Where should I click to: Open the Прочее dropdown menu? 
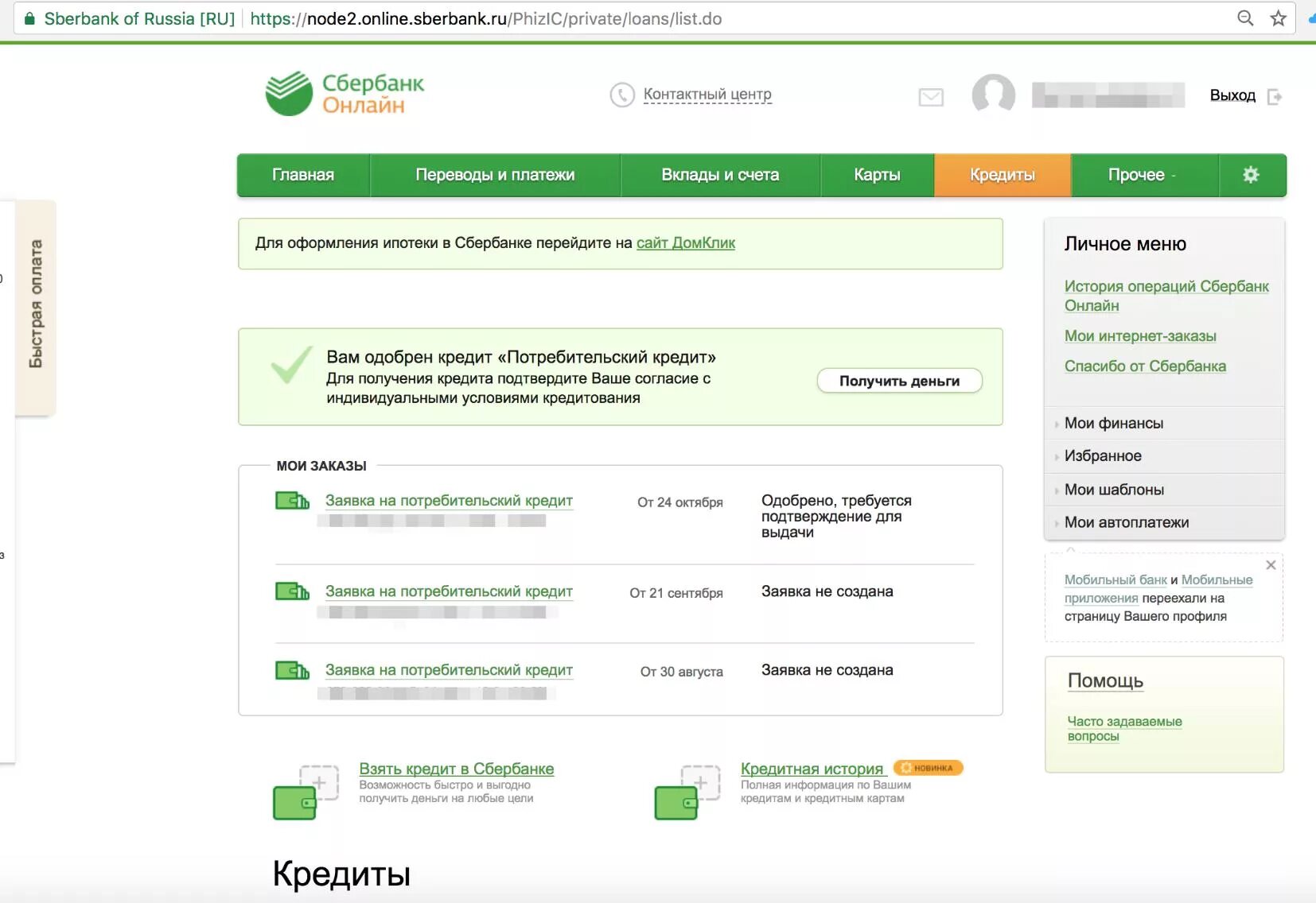click(1145, 175)
